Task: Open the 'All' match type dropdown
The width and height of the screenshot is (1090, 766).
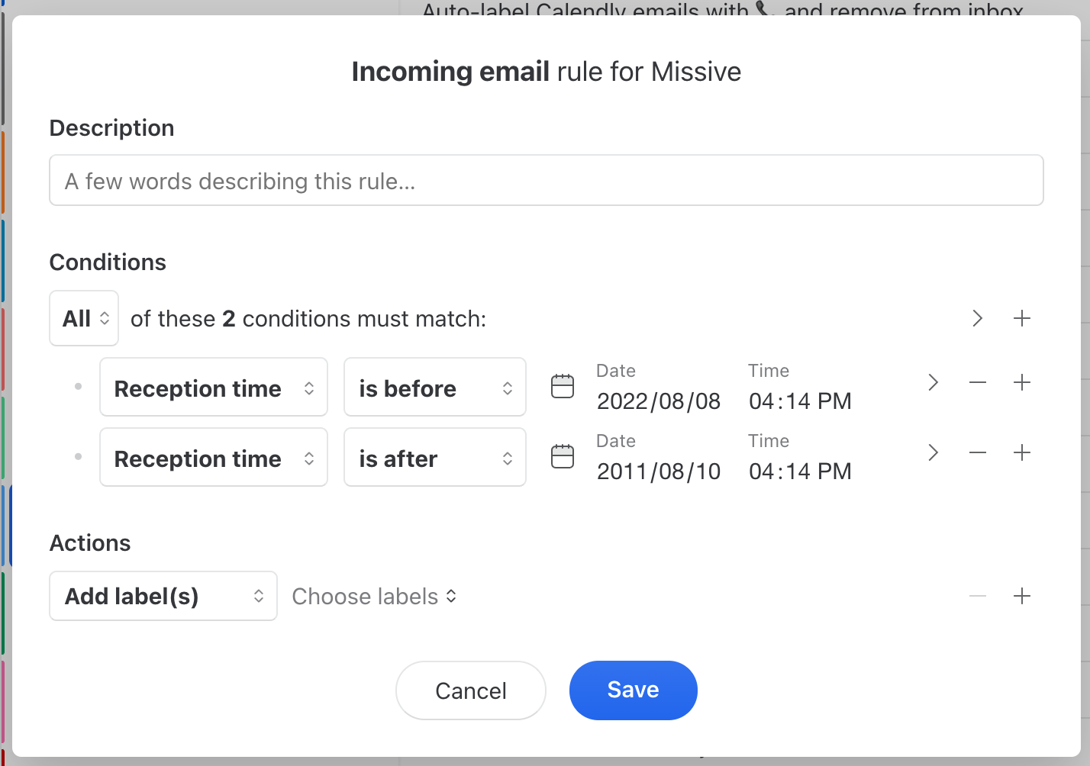Action: [84, 319]
